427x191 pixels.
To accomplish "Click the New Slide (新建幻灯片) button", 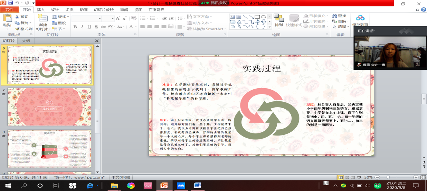I will [43, 23].
